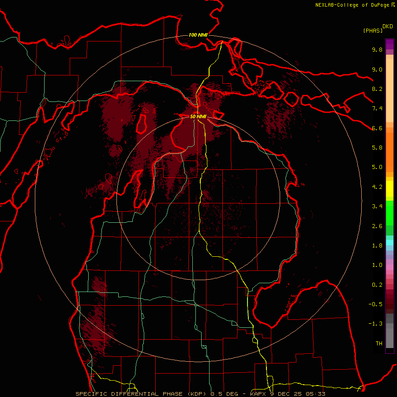The width and height of the screenshot is (397, 397).
Task: Click the 0.2 legend value
Action: coord(377,285)
